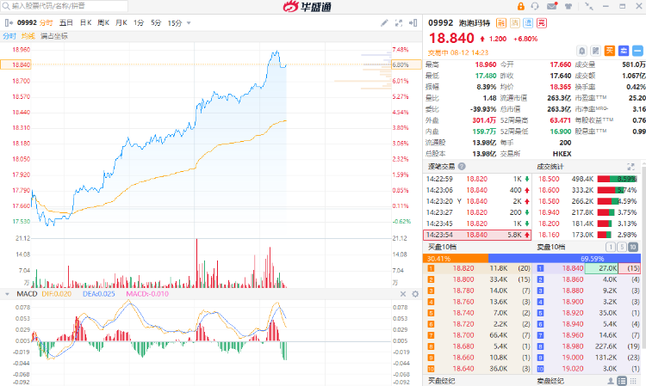Click the orange 买 buy button
This screenshot has height=386, width=646.
609,51
